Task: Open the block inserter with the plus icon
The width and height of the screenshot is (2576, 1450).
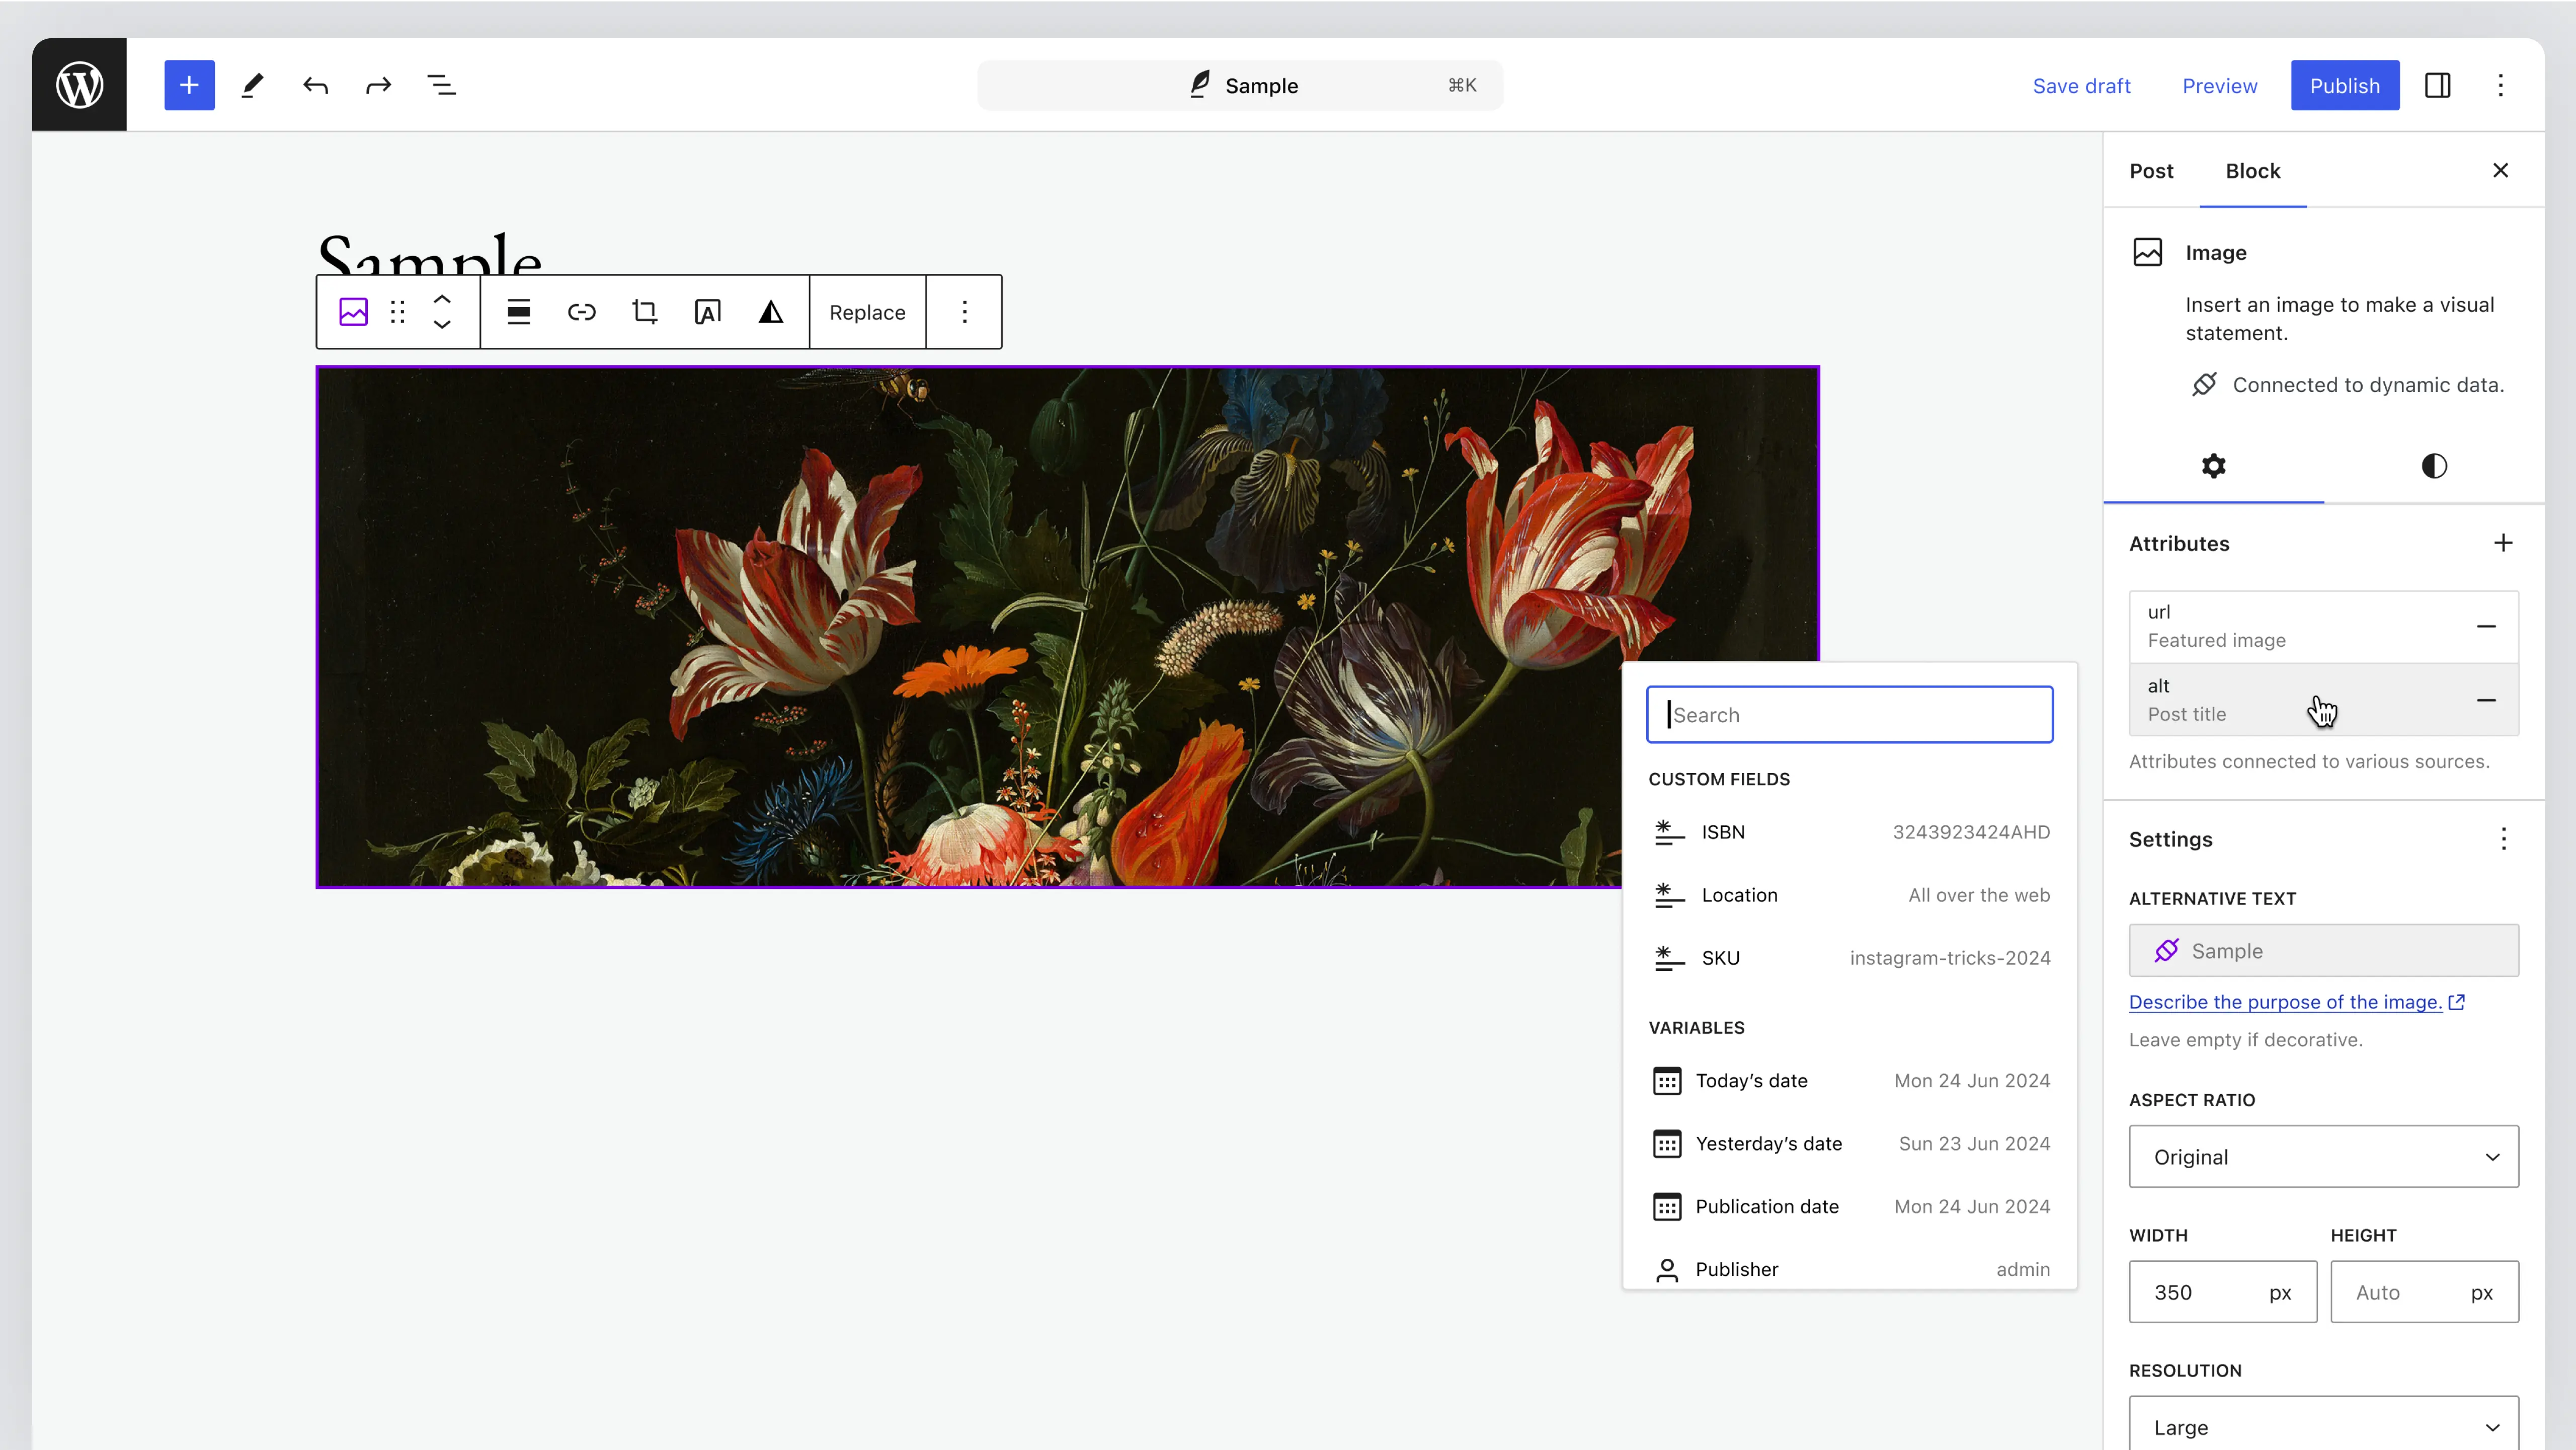Action: 189,85
